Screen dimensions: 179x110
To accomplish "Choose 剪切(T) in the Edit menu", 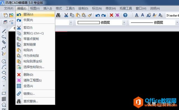I will coord(35,28).
